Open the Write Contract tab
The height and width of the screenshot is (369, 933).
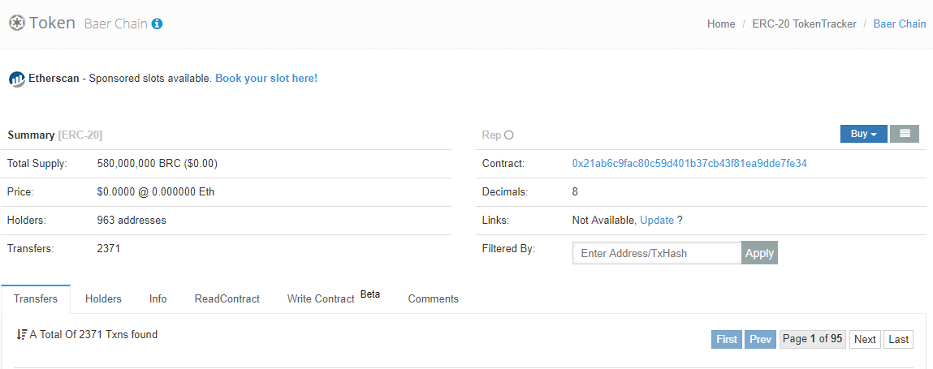click(x=321, y=299)
